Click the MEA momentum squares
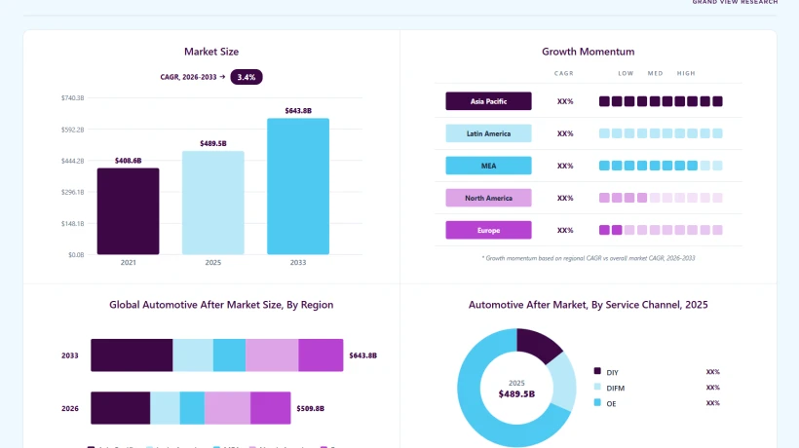Viewport: 799px width, 448px height. pyautogui.click(x=661, y=166)
